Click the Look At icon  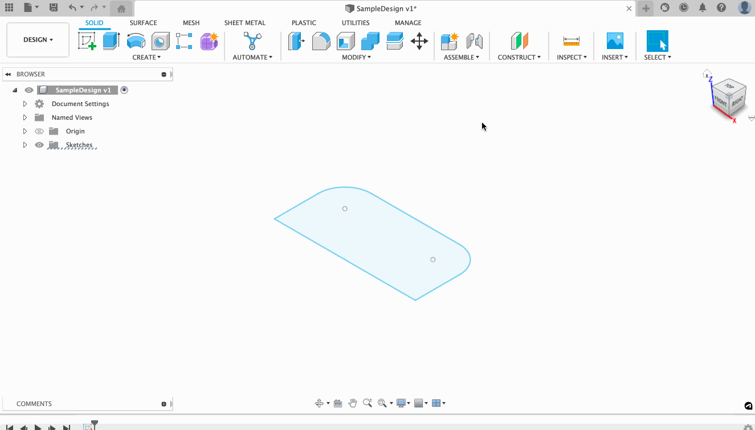click(337, 403)
